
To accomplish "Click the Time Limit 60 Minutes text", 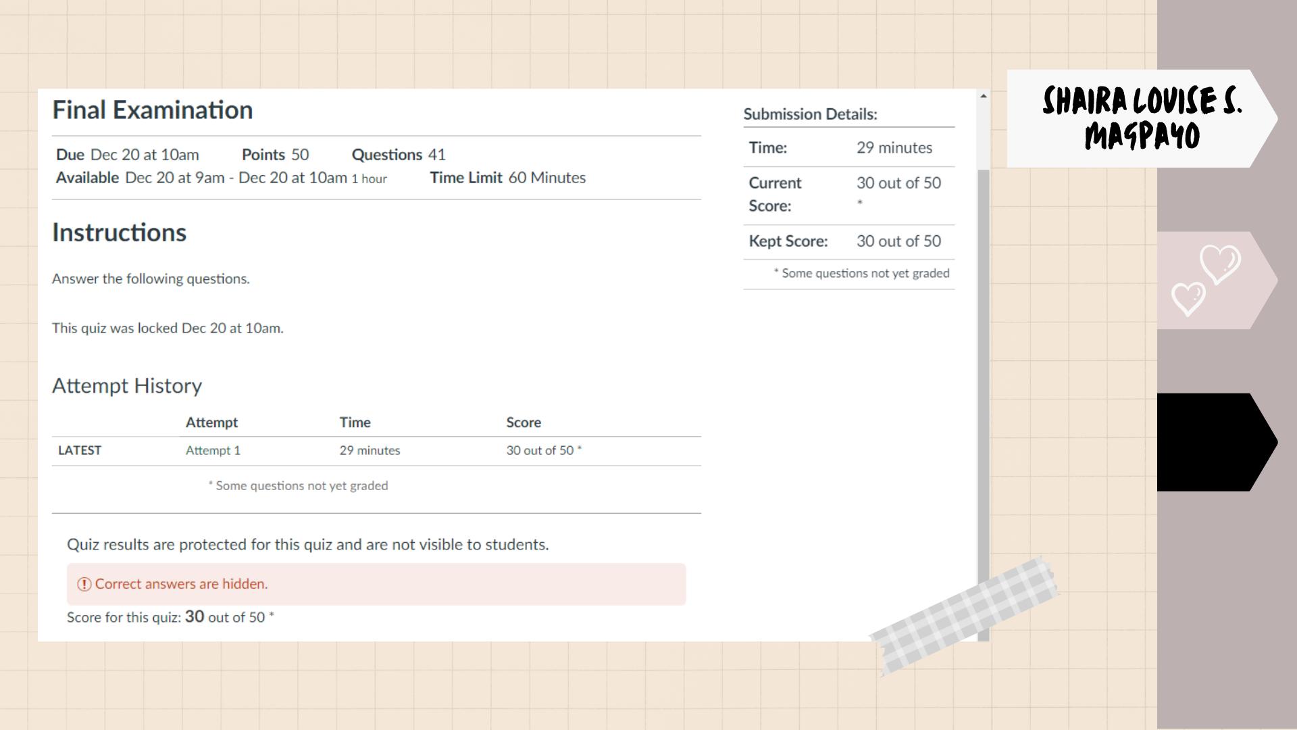I will [x=507, y=178].
